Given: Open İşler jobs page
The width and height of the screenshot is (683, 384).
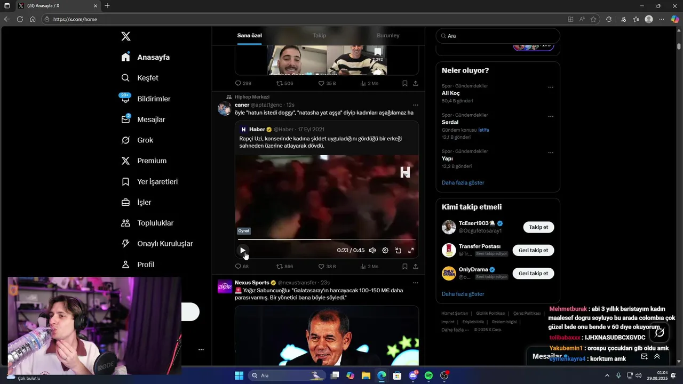Looking at the screenshot, I should 137,202.
